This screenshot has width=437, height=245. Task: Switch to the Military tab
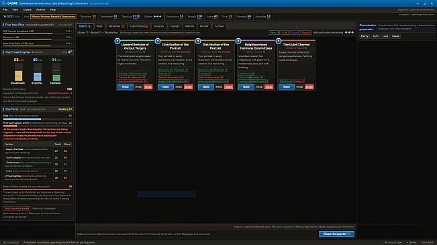click(189, 26)
